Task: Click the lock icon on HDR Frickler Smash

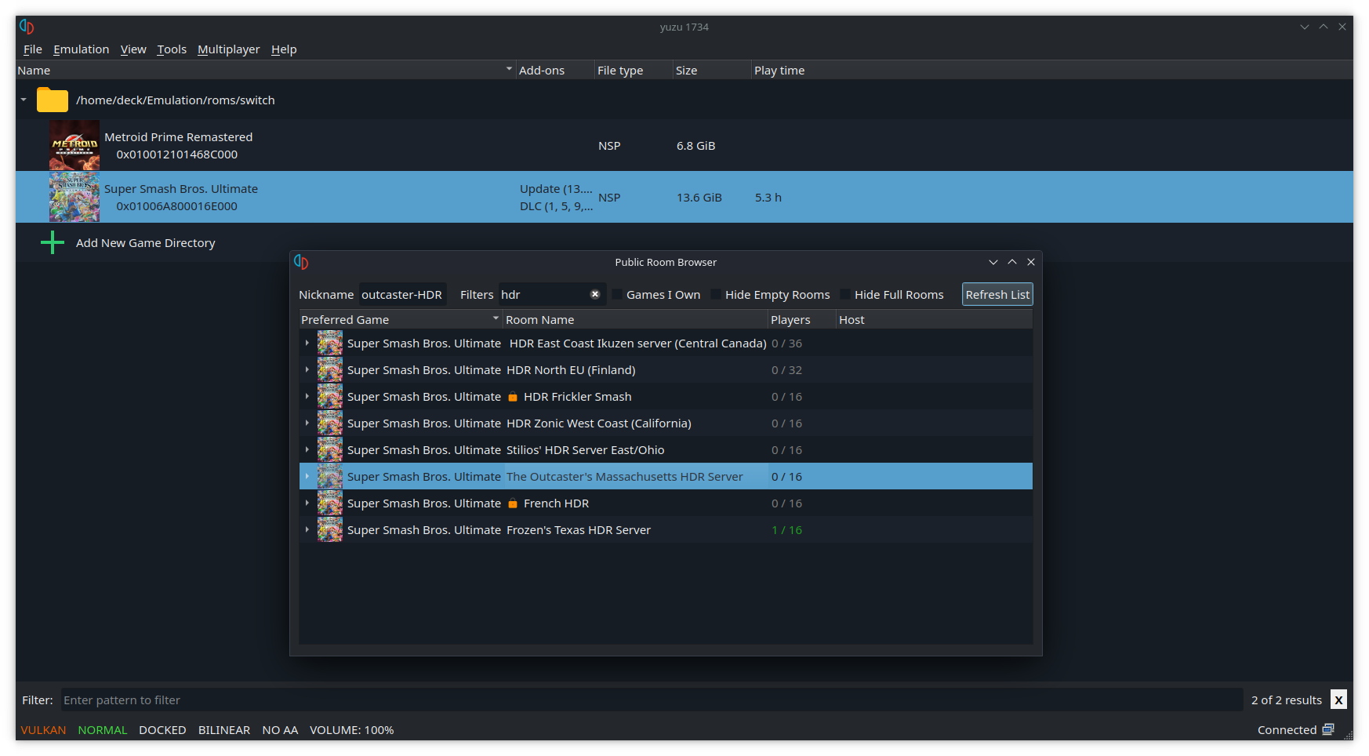Action: (513, 397)
